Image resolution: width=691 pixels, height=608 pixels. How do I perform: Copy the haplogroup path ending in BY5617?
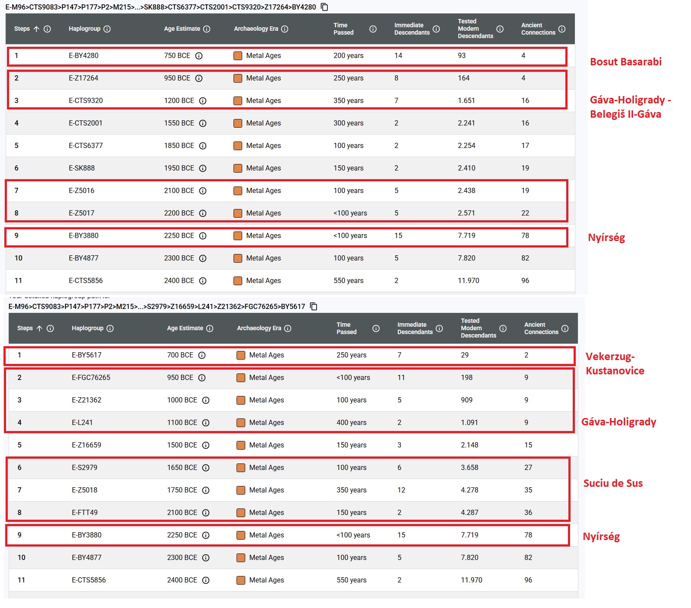[314, 306]
